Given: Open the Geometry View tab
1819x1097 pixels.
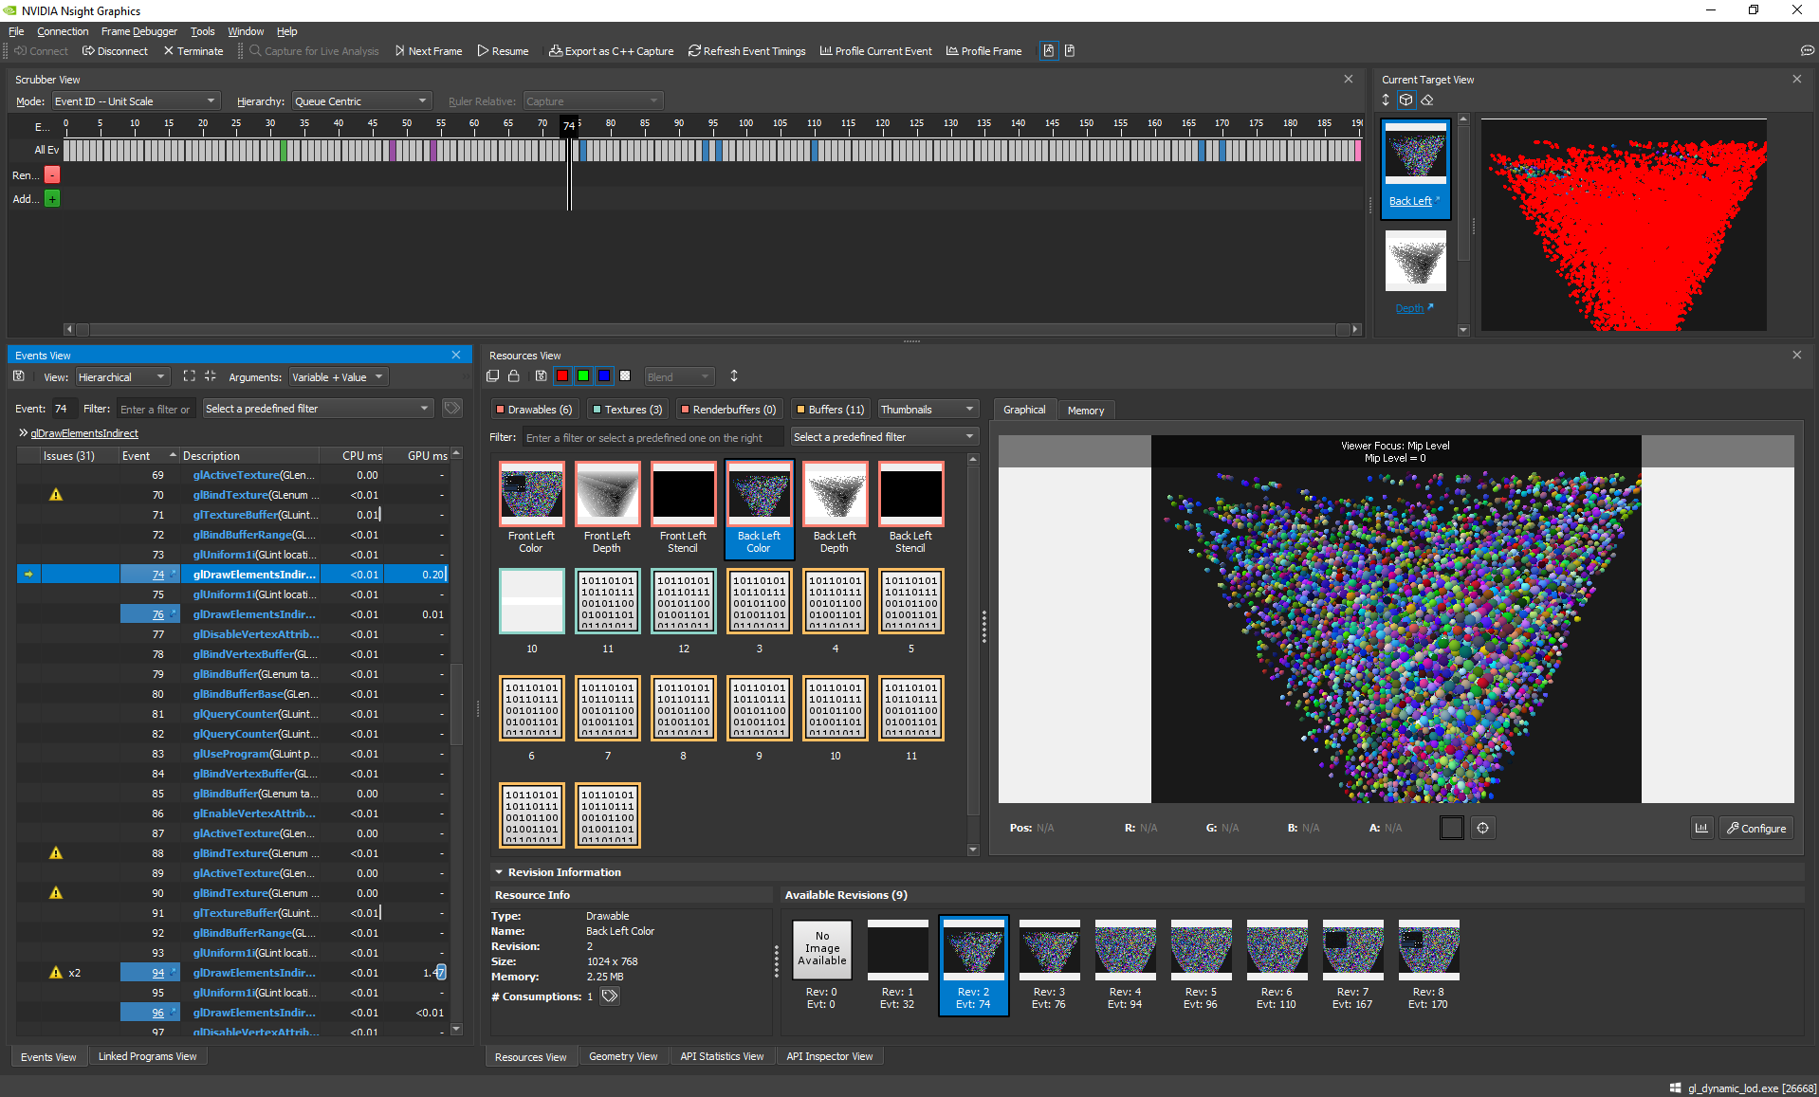Looking at the screenshot, I should coord(623,1056).
